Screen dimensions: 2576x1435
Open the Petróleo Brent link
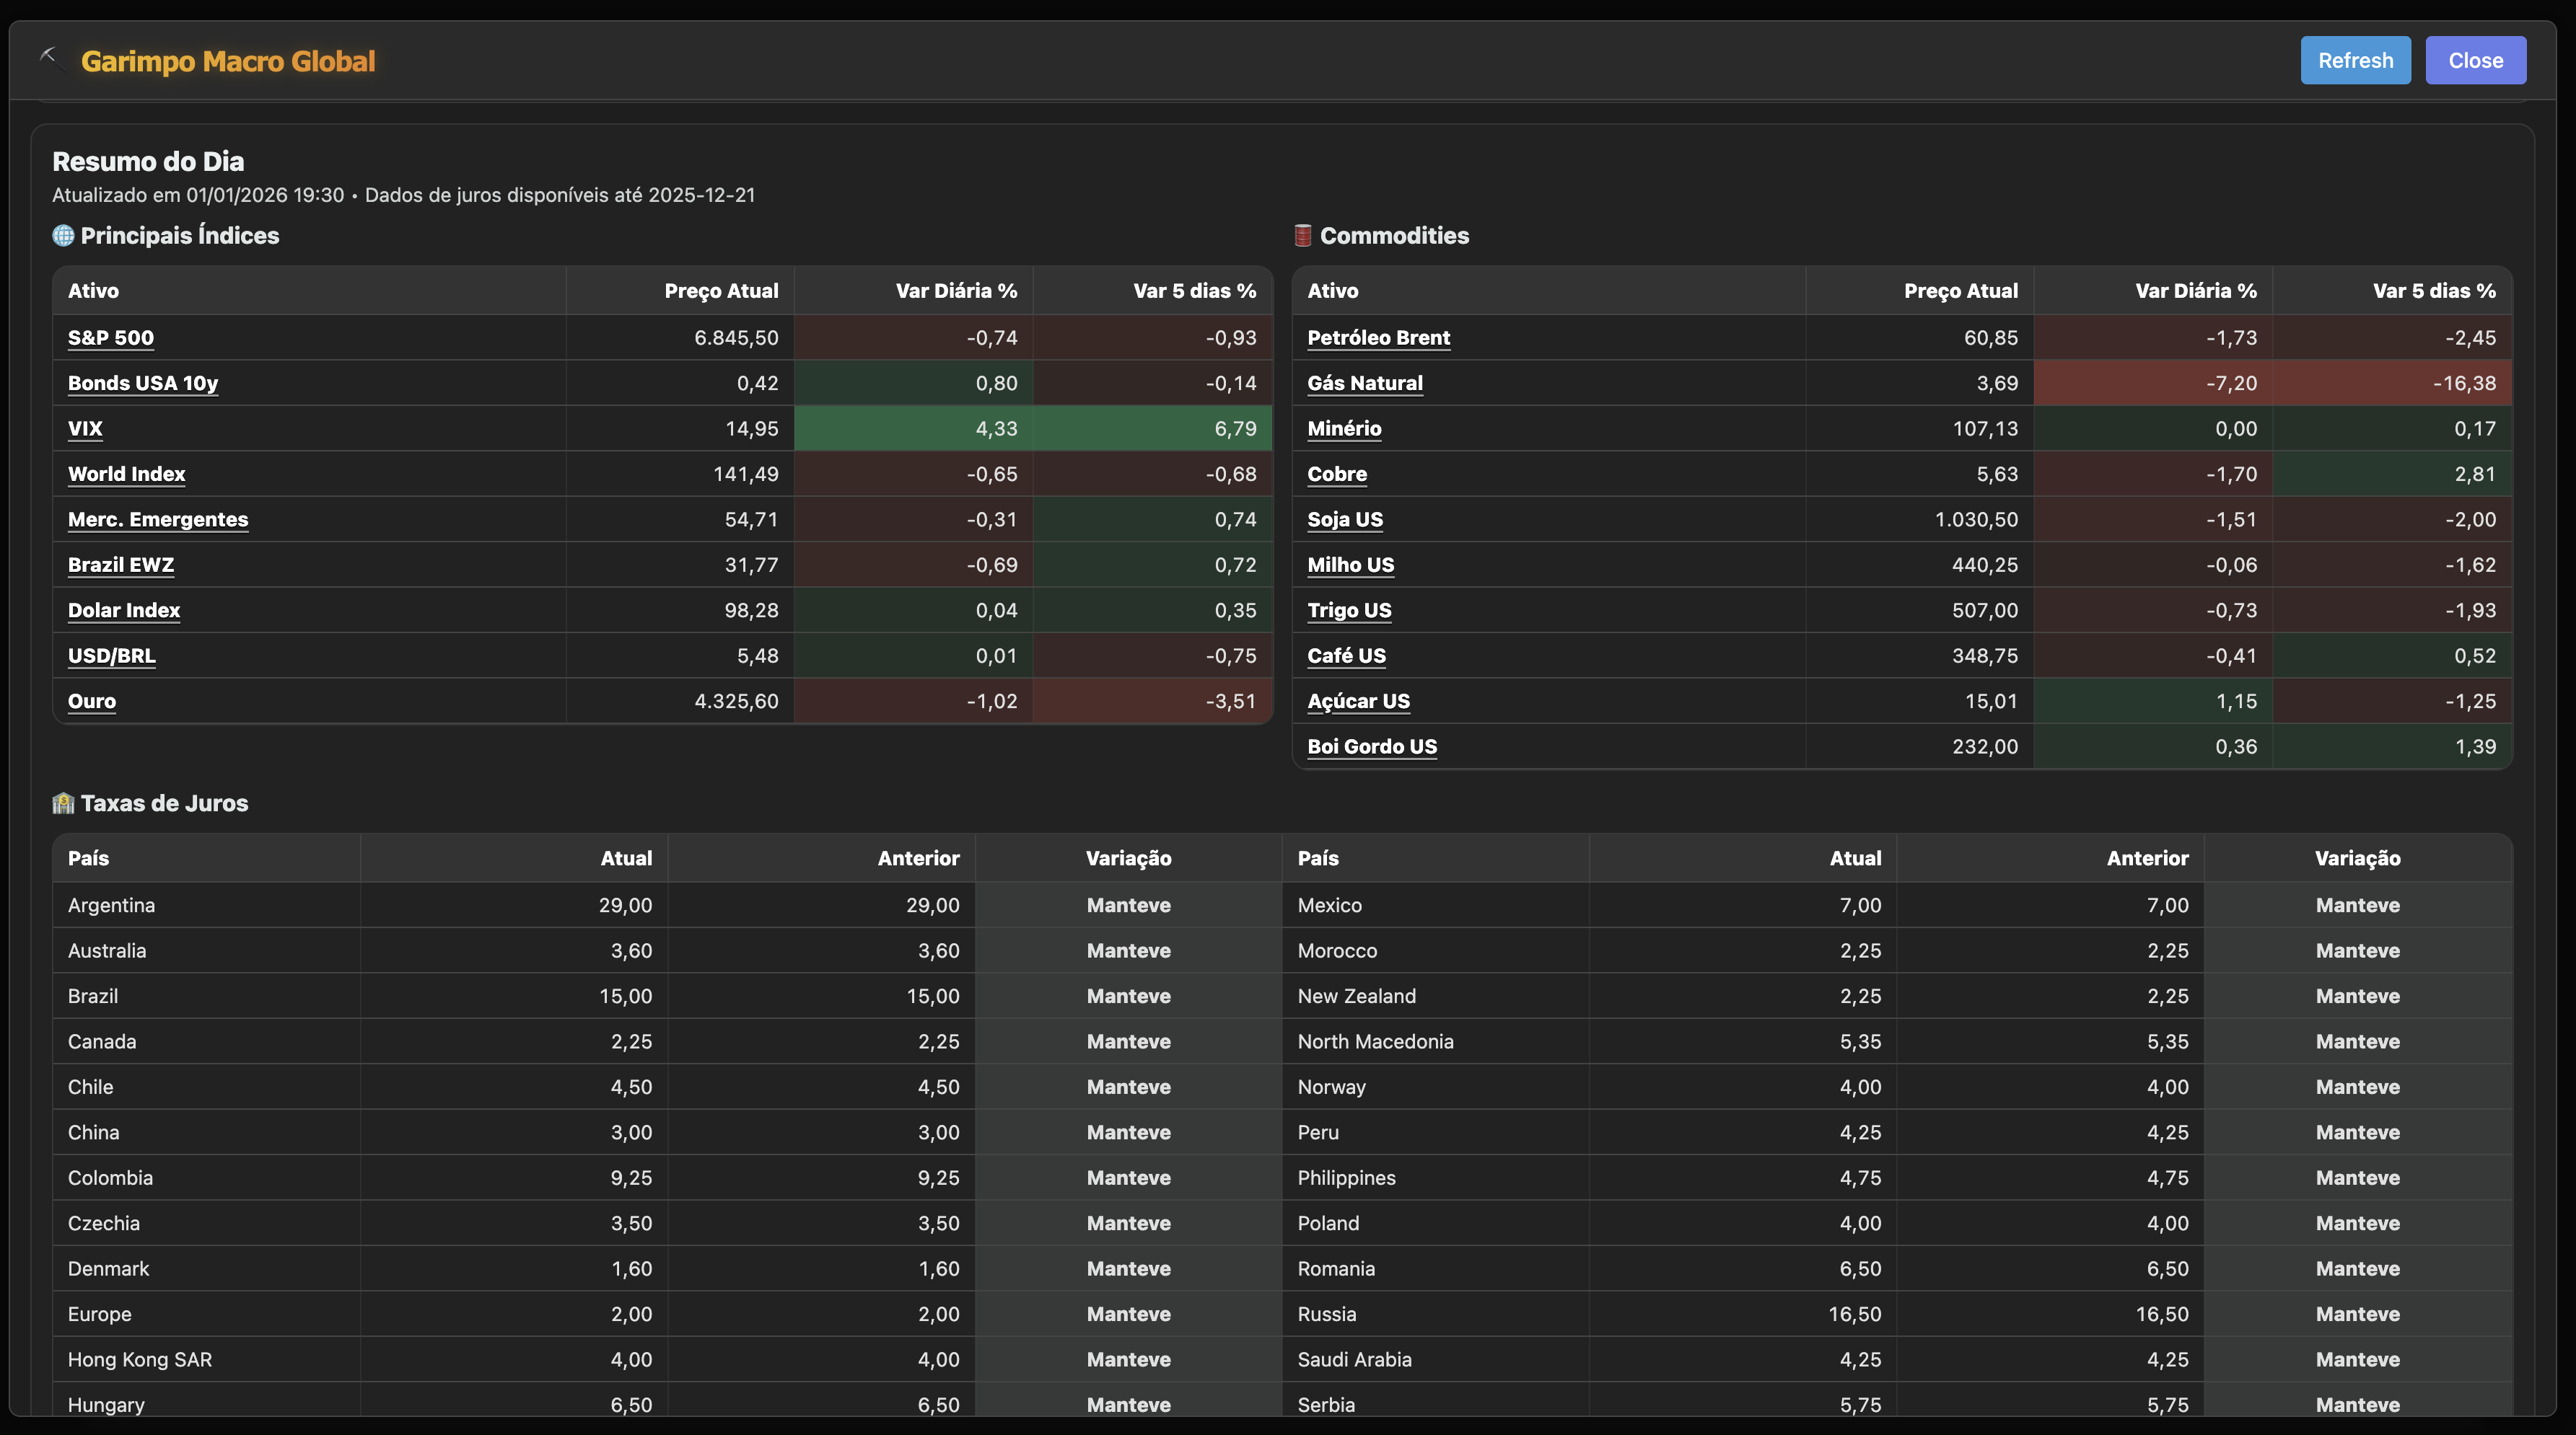(x=1378, y=337)
